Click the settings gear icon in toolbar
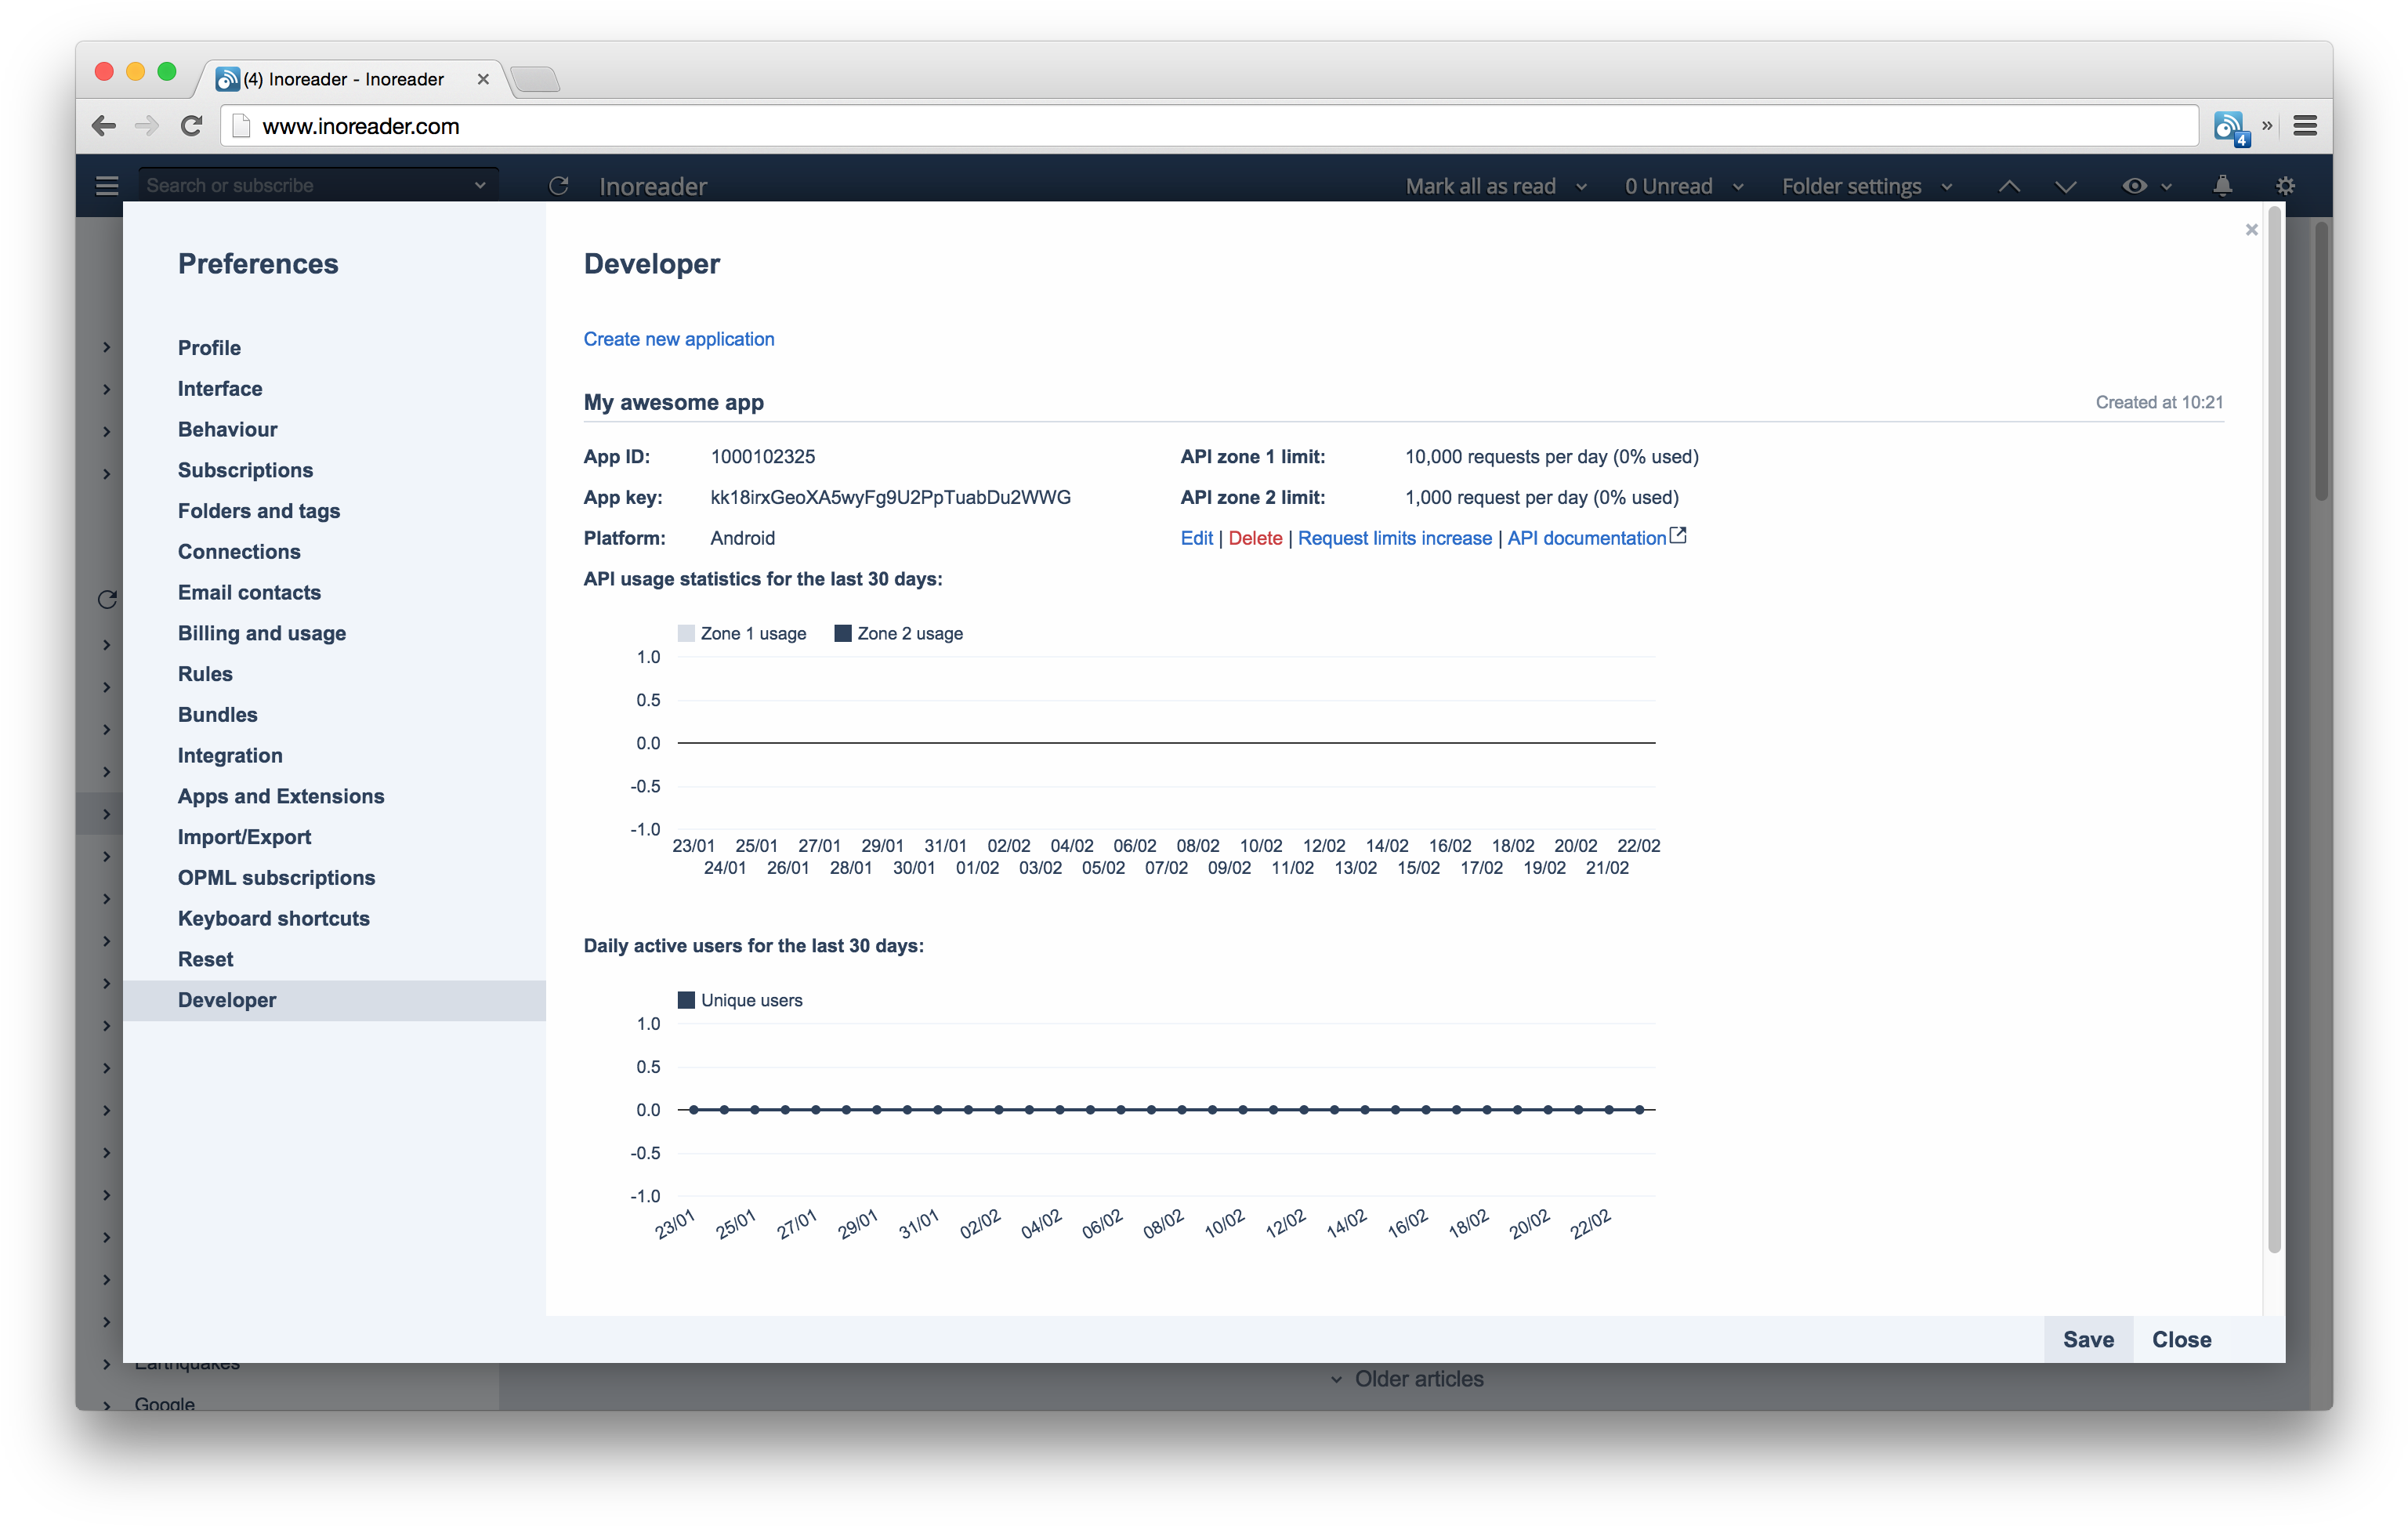Viewport: 2408px width, 1526px height. (2285, 184)
